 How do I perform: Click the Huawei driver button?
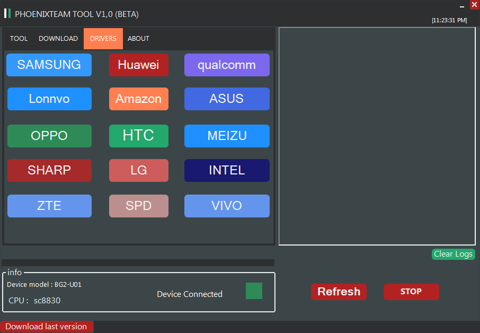(138, 65)
